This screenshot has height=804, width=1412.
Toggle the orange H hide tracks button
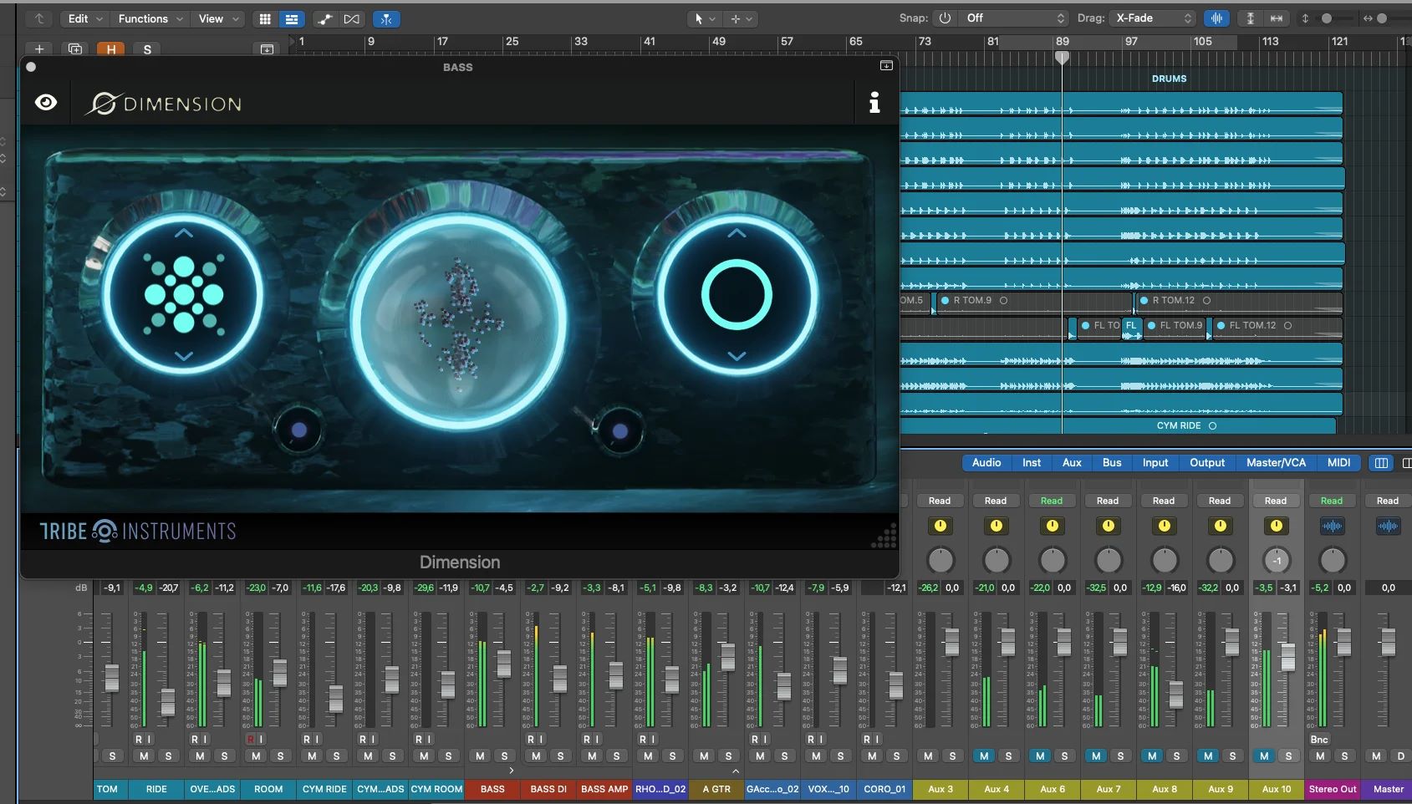[x=110, y=49]
